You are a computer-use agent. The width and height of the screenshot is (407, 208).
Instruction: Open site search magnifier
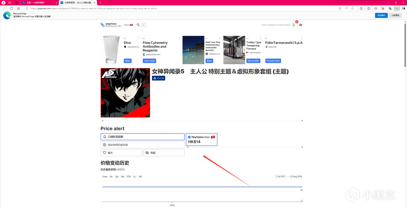click(x=138, y=25)
